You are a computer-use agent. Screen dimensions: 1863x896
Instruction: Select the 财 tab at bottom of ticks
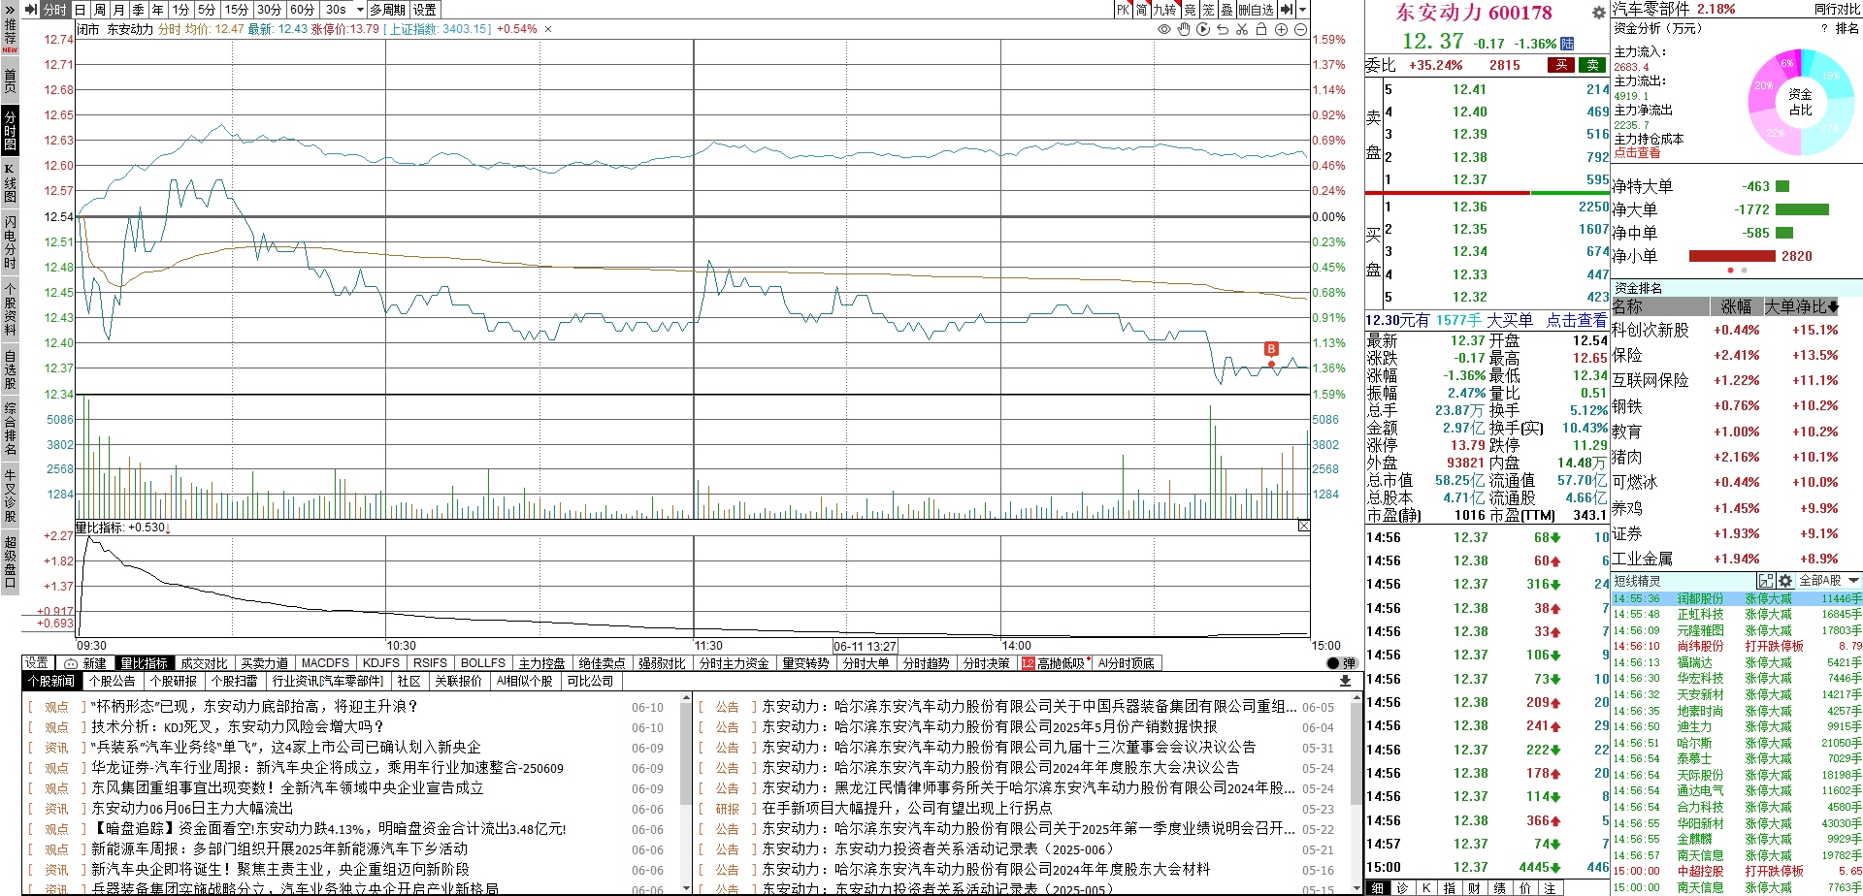click(x=1473, y=888)
